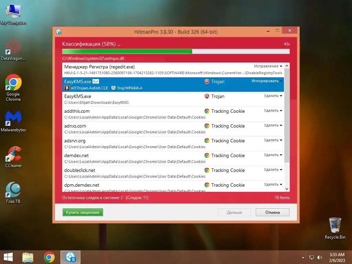Click the Bitdefender B icon beside AIT:Trojan.Autoit.CCE
Viewport: 352px width, 264px height.
click(67, 88)
